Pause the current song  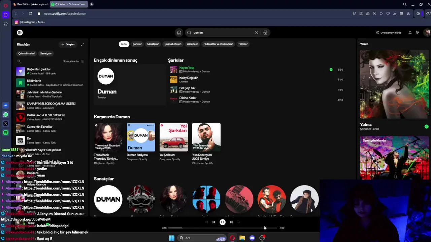coord(223,222)
